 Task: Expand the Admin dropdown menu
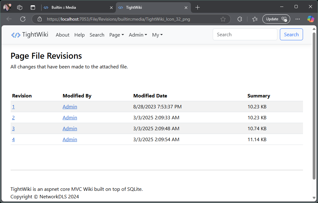coord(138,35)
